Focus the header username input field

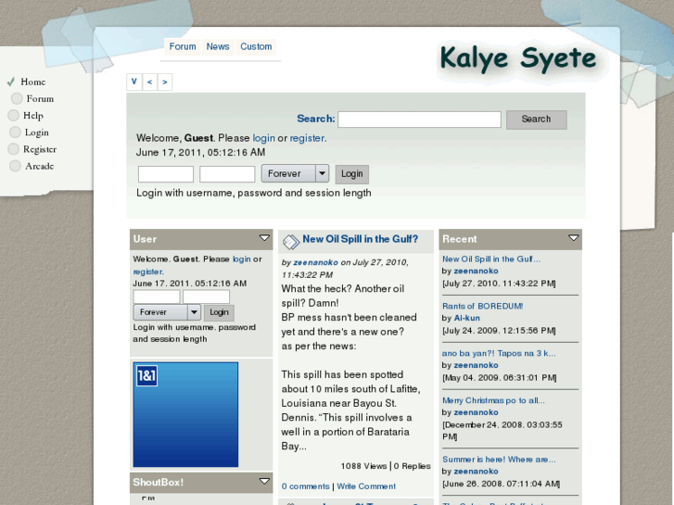[x=166, y=174]
